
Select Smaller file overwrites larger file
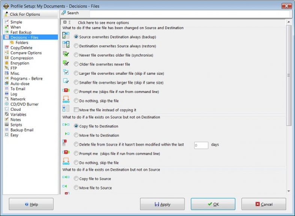click(76, 82)
